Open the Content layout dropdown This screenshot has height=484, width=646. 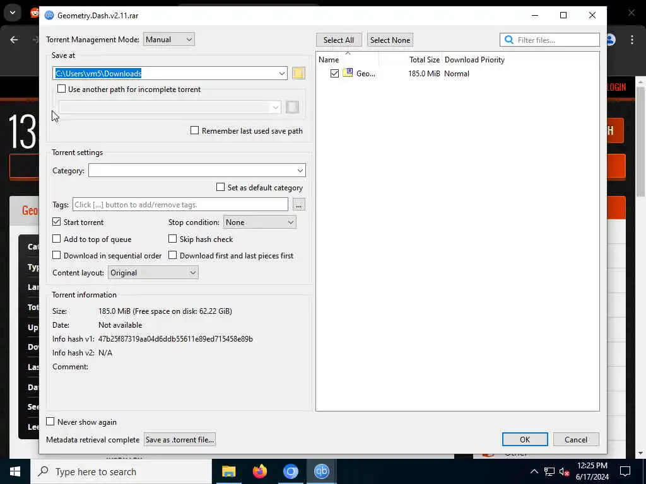coord(153,272)
